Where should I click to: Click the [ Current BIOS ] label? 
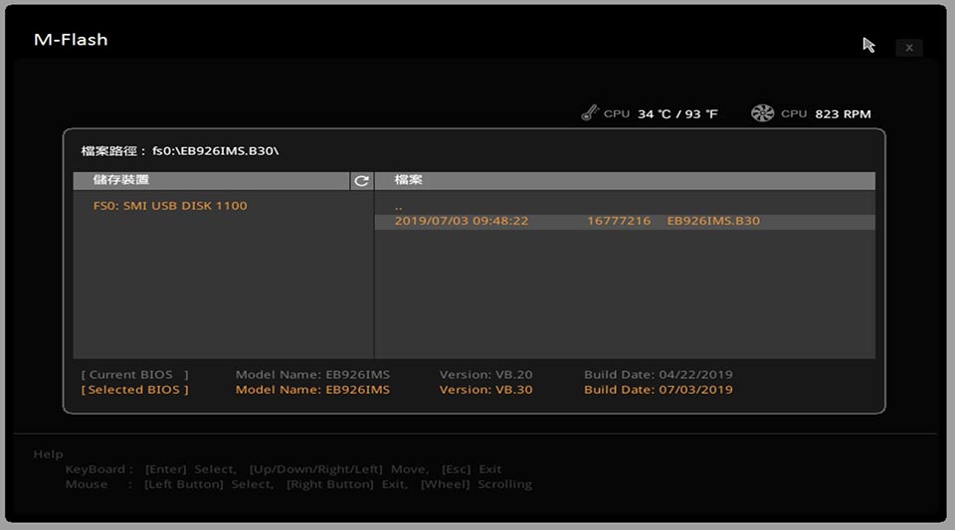click(x=134, y=375)
